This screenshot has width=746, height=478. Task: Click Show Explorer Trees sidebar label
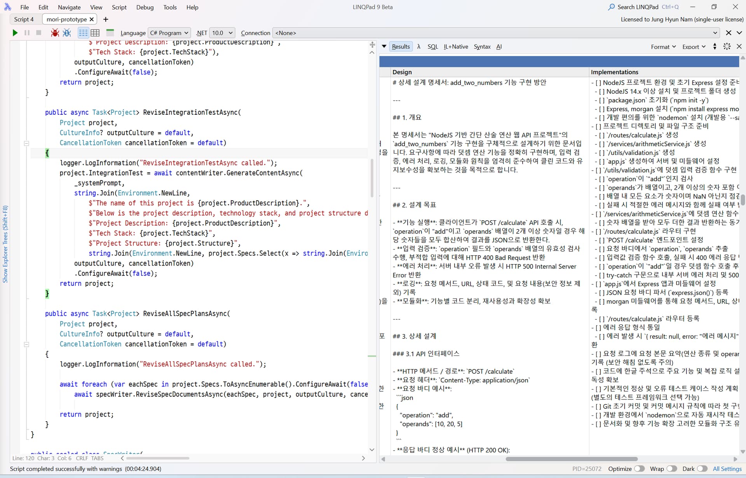coord(5,244)
